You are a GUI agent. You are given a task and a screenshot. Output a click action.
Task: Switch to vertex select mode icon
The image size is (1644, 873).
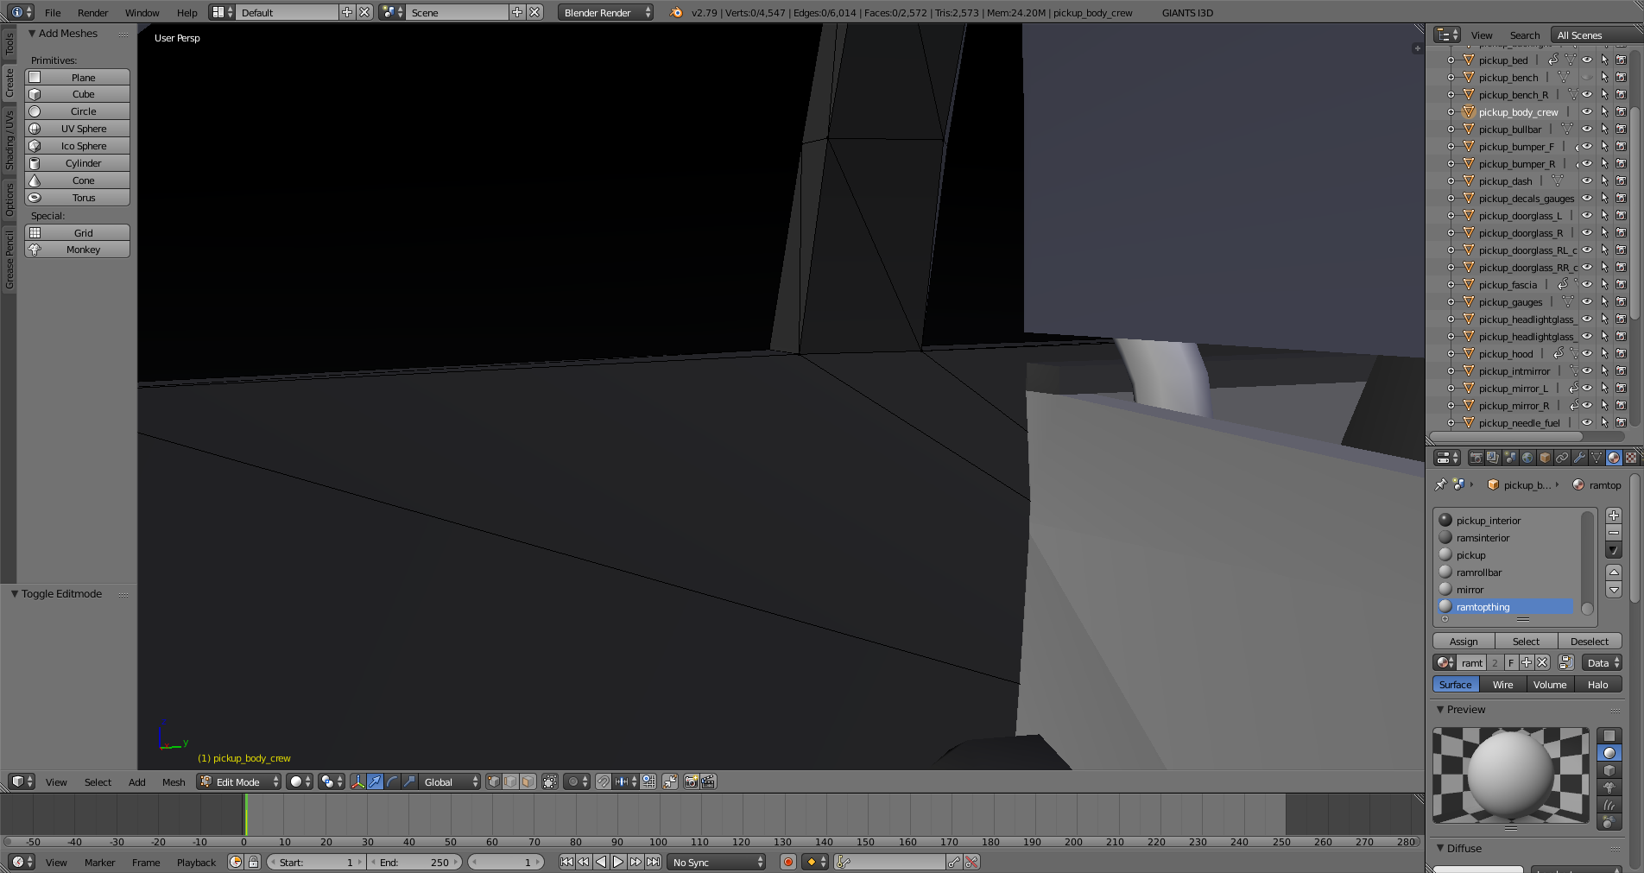pyautogui.click(x=494, y=781)
